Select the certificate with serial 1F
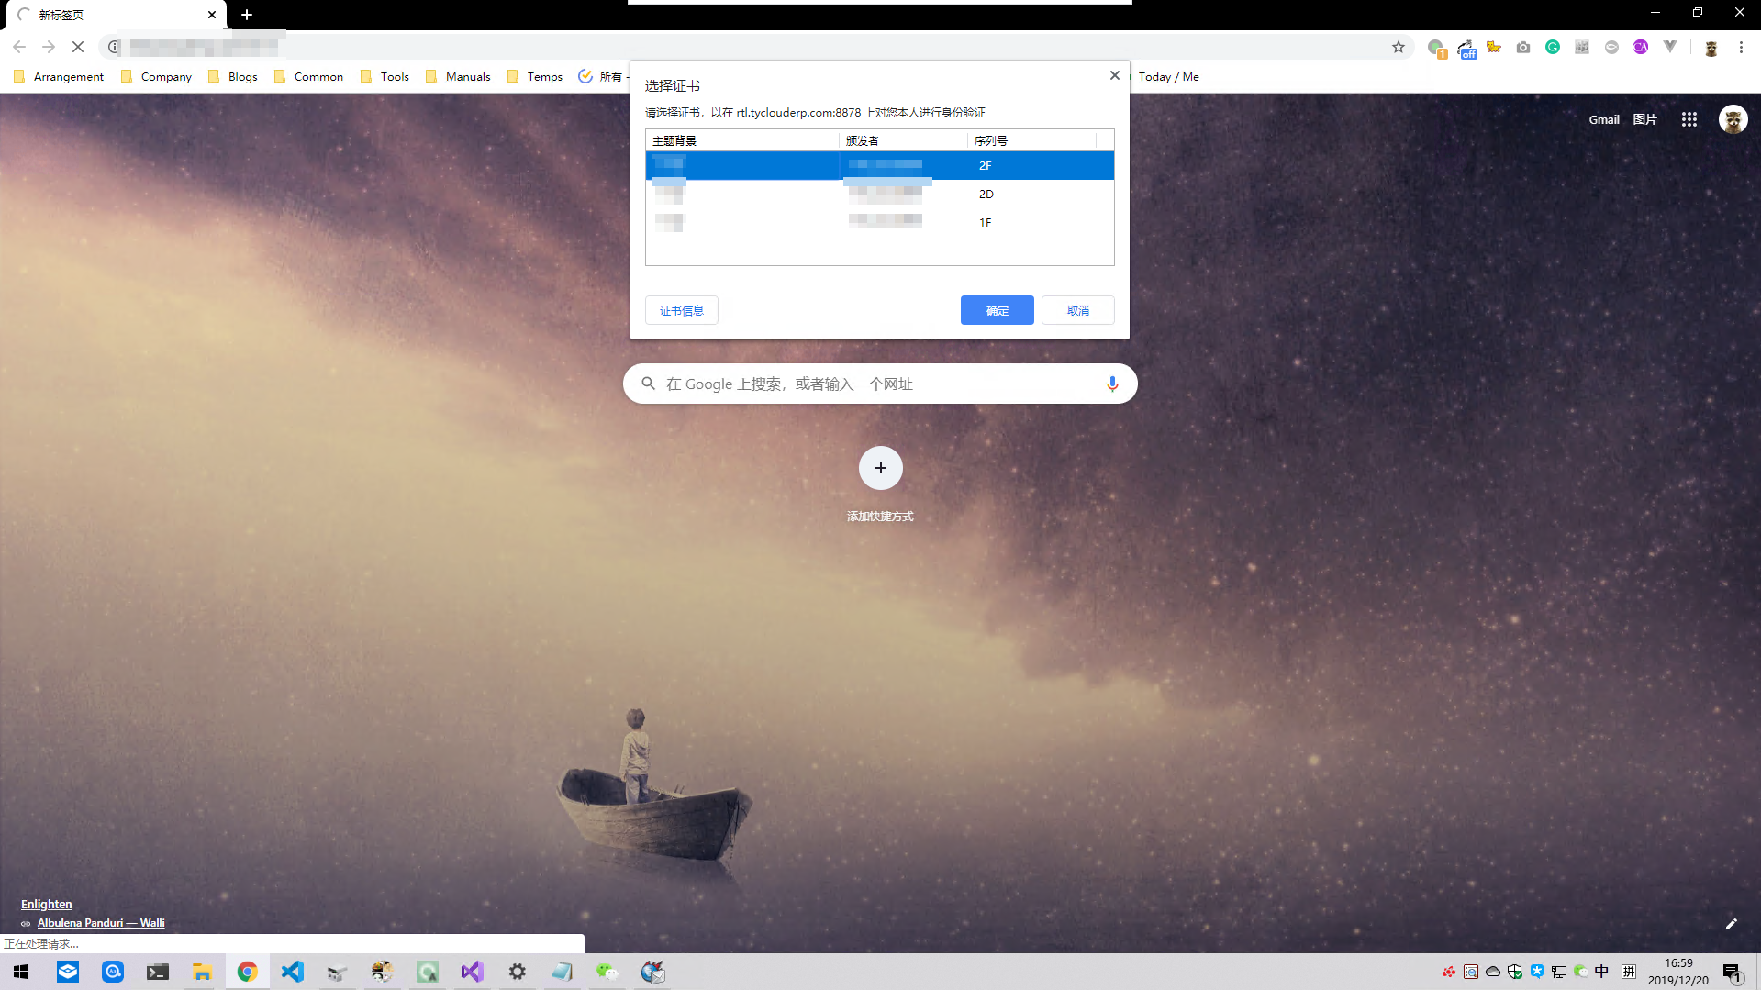The height and width of the screenshot is (990, 1761). 879,222
